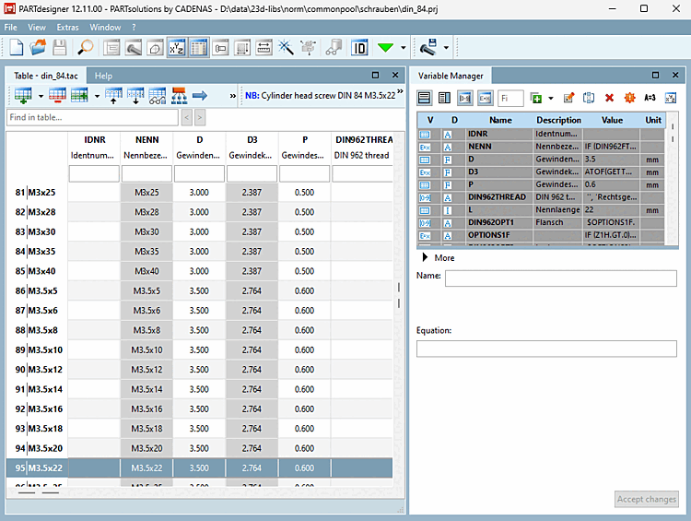Click the red X delete variable icon
The image size is (691, 521).
(x=609, y=98)
